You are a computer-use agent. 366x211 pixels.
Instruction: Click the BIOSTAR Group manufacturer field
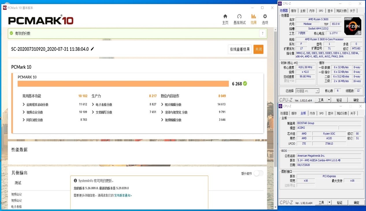pyautogui.click(x=329, y=123)
